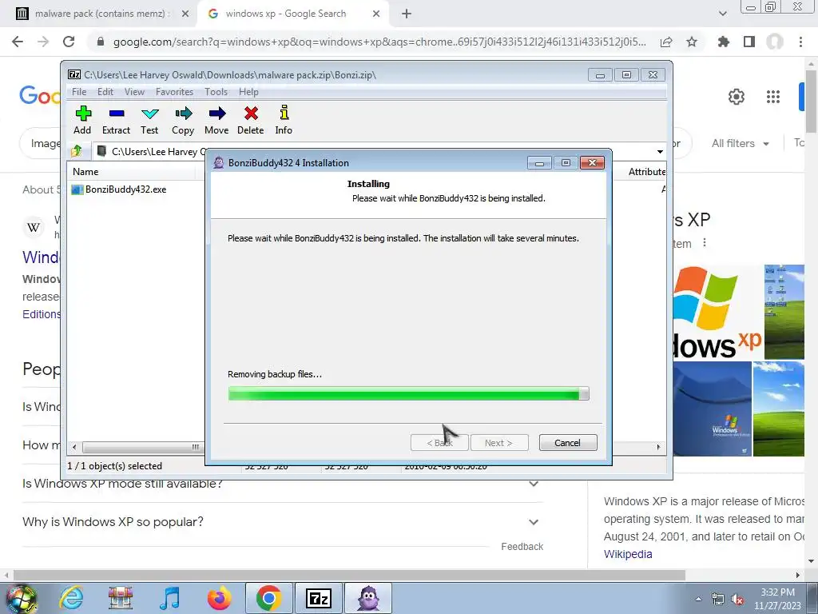Screen dimensions: 818x614
Task: Open the Favorites menu in 7-Zip
Action: pos(174,92)
